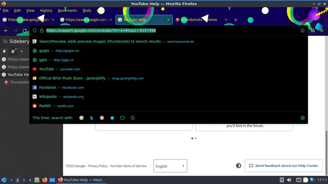The width and height of the screenshot is (328, 184).
Task: Choose the ggle.co suggestion
Action: tap(169, 60)
